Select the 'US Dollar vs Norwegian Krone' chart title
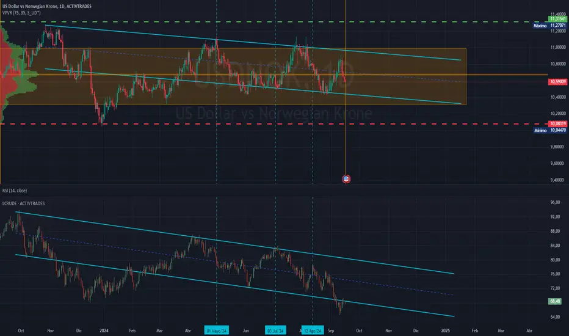The image size is (569, 336). click(47, 6)
